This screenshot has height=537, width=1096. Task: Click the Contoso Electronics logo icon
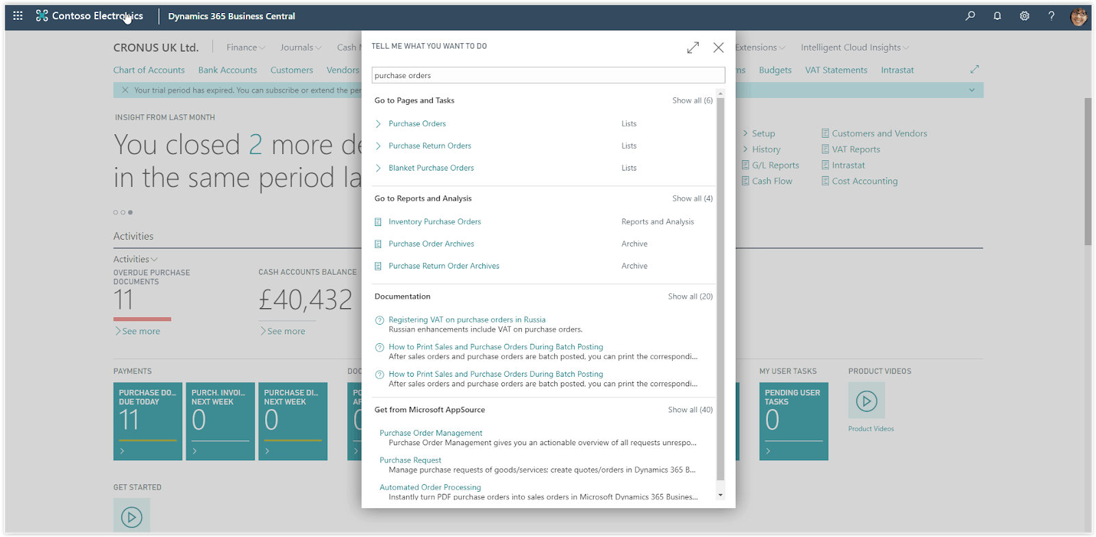point(42,16)
